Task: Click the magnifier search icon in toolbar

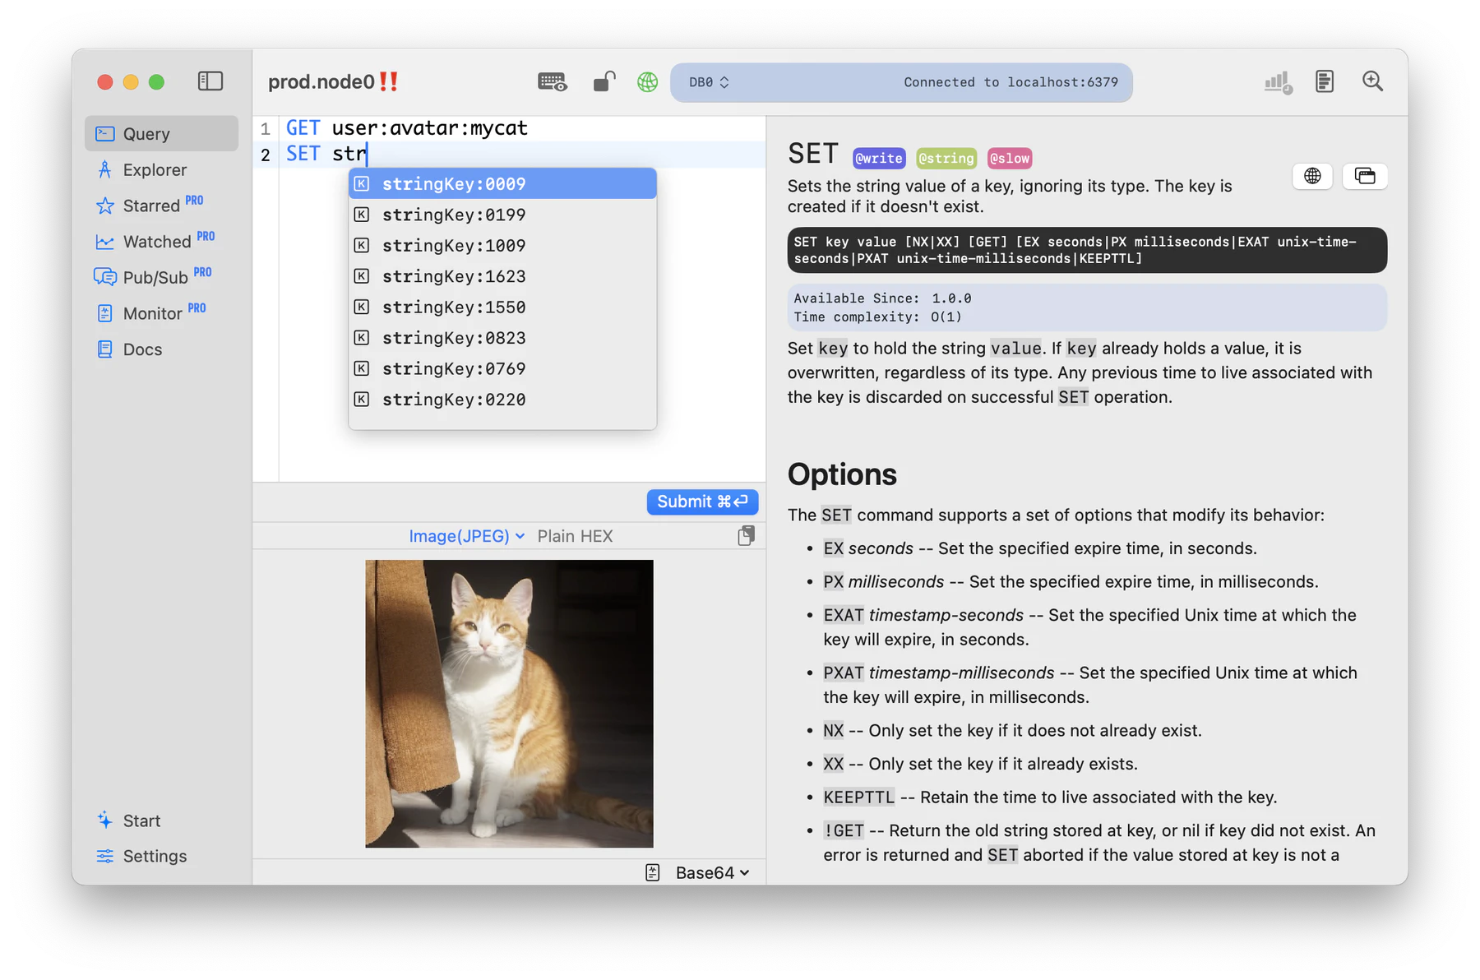Action: coord(1372,81)
